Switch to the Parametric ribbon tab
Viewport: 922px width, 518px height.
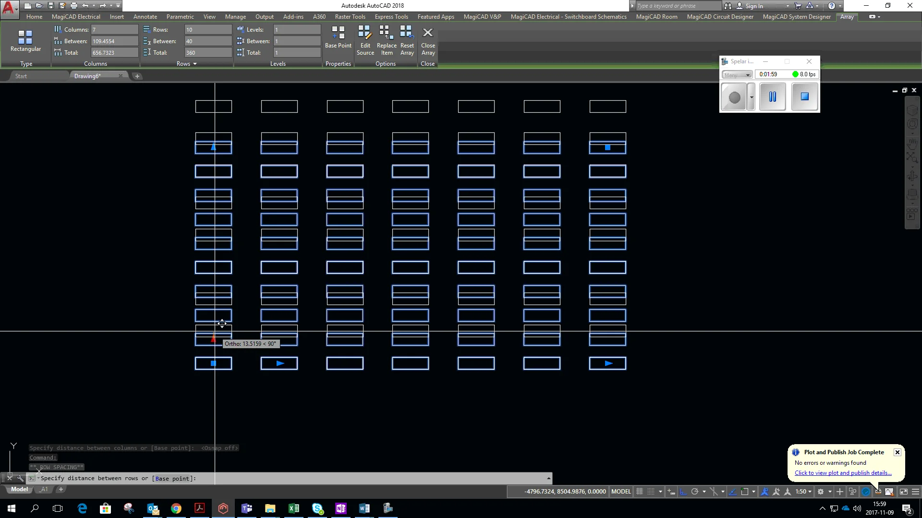coord(180,16)
